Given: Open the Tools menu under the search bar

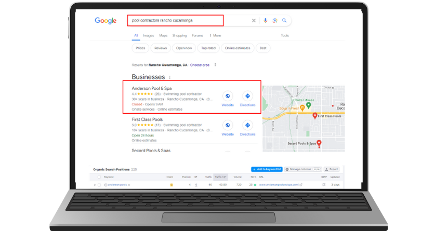Looking at the screenshot, I should [x=285, y=35].
